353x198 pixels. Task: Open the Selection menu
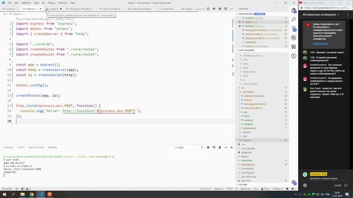click(26, 3)
